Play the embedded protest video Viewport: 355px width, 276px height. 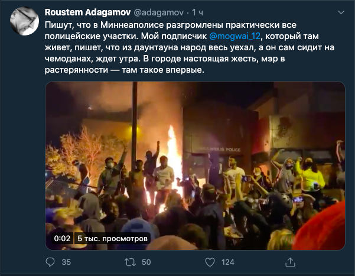[195, 165]
